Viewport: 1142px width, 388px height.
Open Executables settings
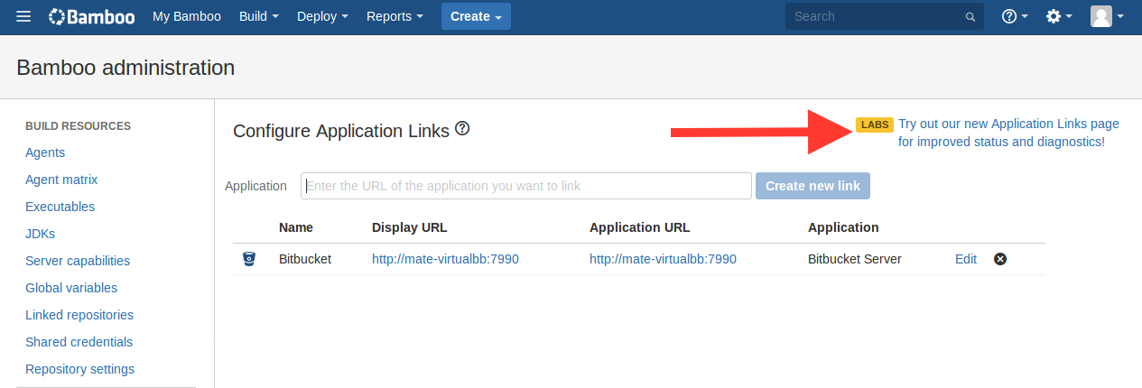point(60,207)
